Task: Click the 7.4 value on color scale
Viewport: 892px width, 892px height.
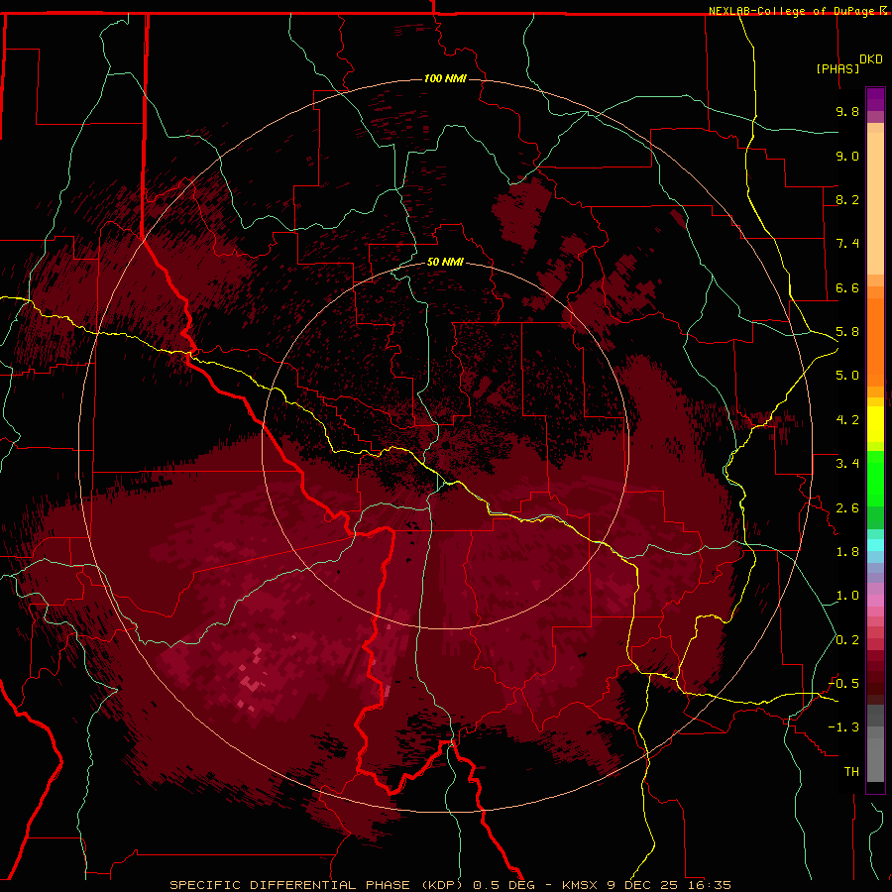Action: click(847, 244)
